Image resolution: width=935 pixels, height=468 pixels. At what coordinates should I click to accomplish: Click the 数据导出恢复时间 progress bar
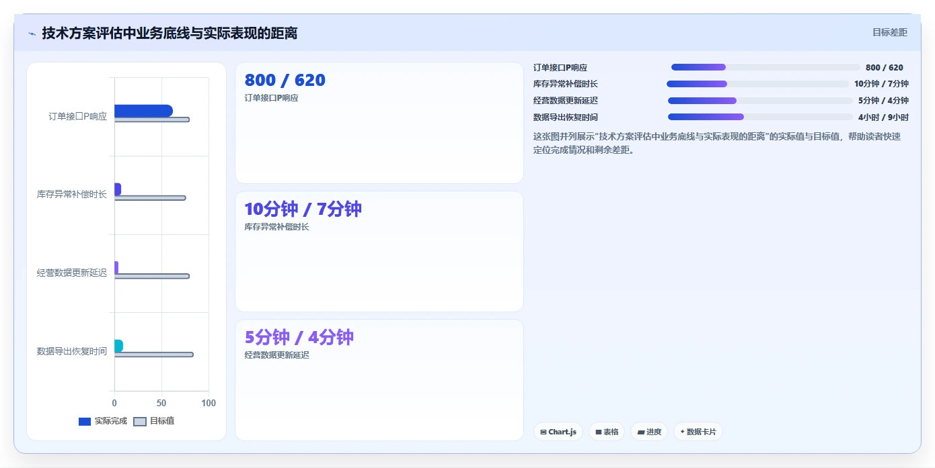pyautogui.click(x=760, y=117)
